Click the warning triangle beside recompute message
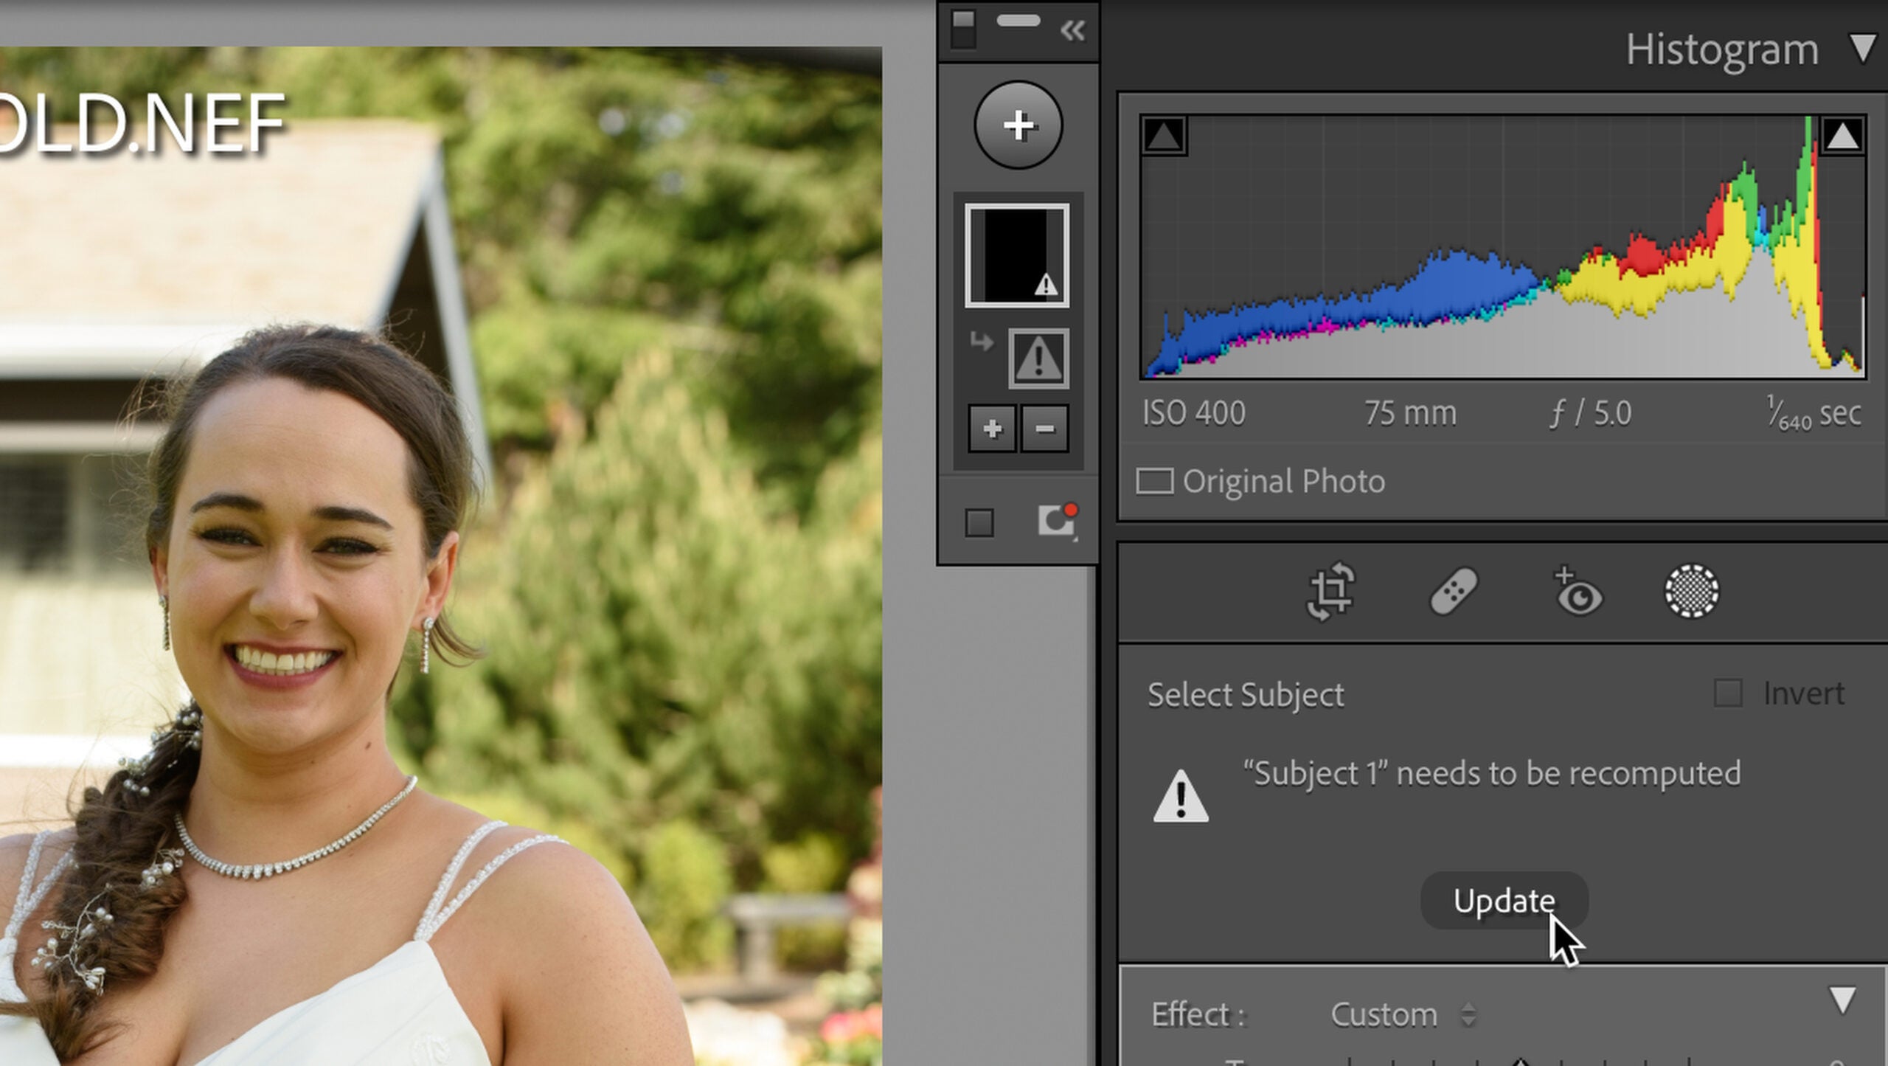This screenshot has width=1888, height=1066. (x=1181, y=795)
